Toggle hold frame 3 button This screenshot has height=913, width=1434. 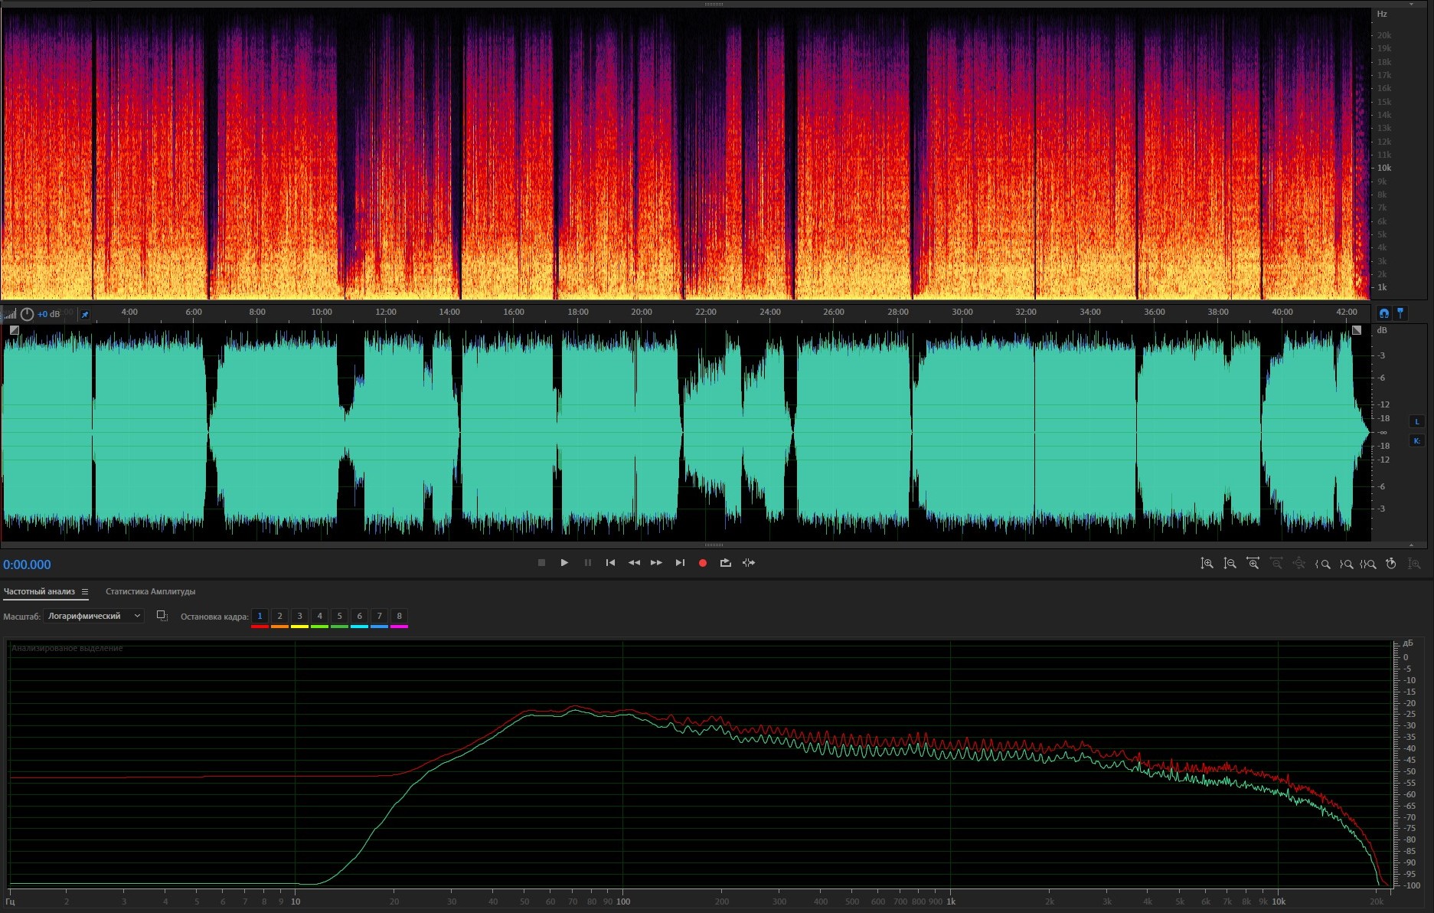pos(299,616)
